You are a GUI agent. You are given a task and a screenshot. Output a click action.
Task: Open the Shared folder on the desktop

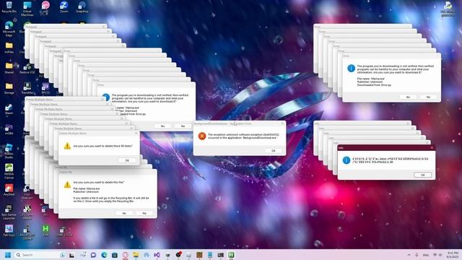[x=9, y=67]
